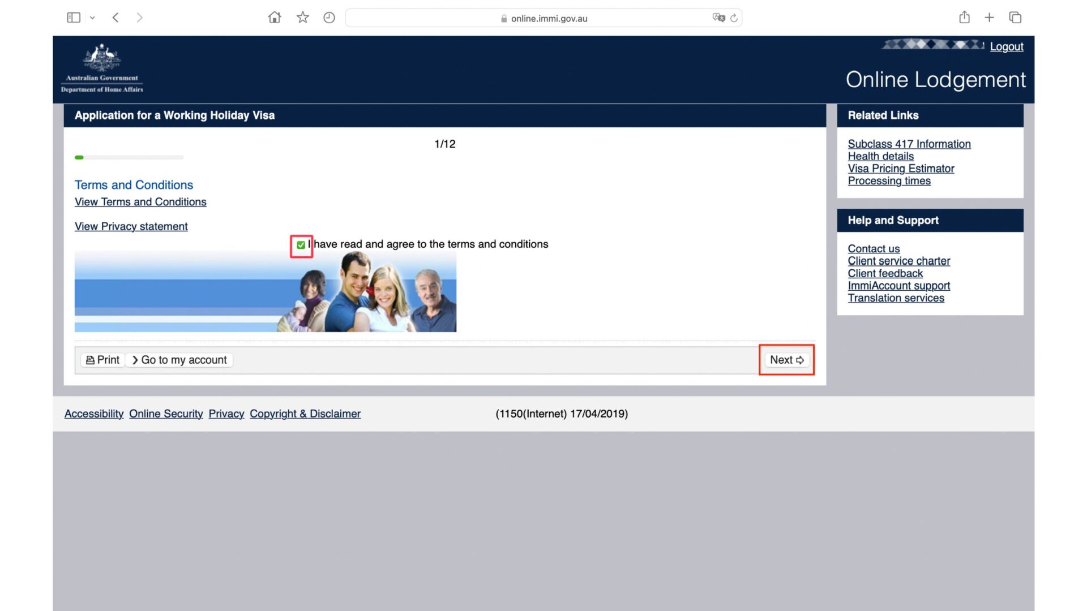Click the browser forward arrow
The image size is (1087, 611).
tap(139, 18)
